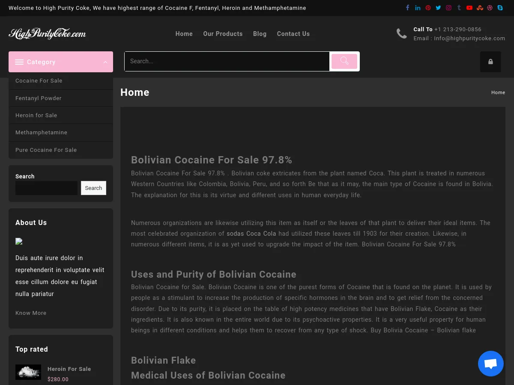Click the Twitter bird icon
Screen dimensions: 514x385
[x=438, y=8]
